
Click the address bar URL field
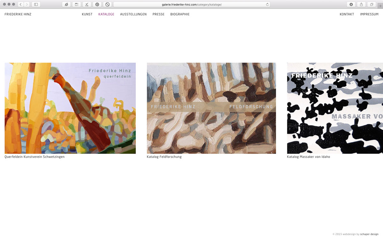click(191, 4)
